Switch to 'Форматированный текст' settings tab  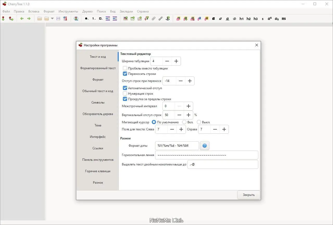98,68
